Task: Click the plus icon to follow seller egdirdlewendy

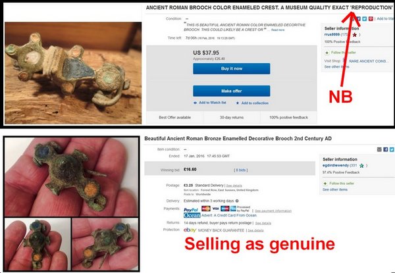Action: coord(325,184)
